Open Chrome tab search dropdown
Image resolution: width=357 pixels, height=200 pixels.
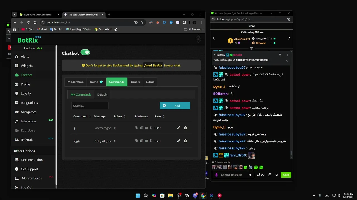(x=15, y=14)
